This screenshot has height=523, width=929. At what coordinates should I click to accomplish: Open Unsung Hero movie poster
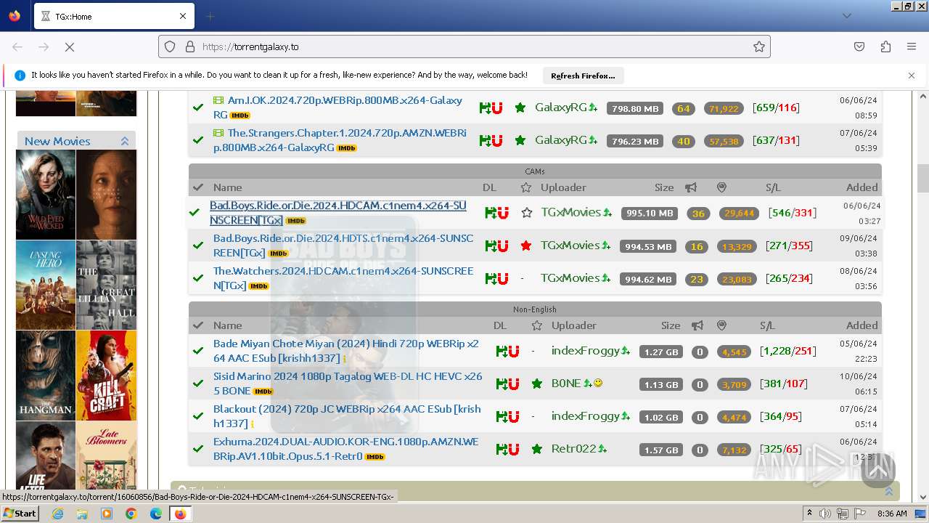(46, 285)
